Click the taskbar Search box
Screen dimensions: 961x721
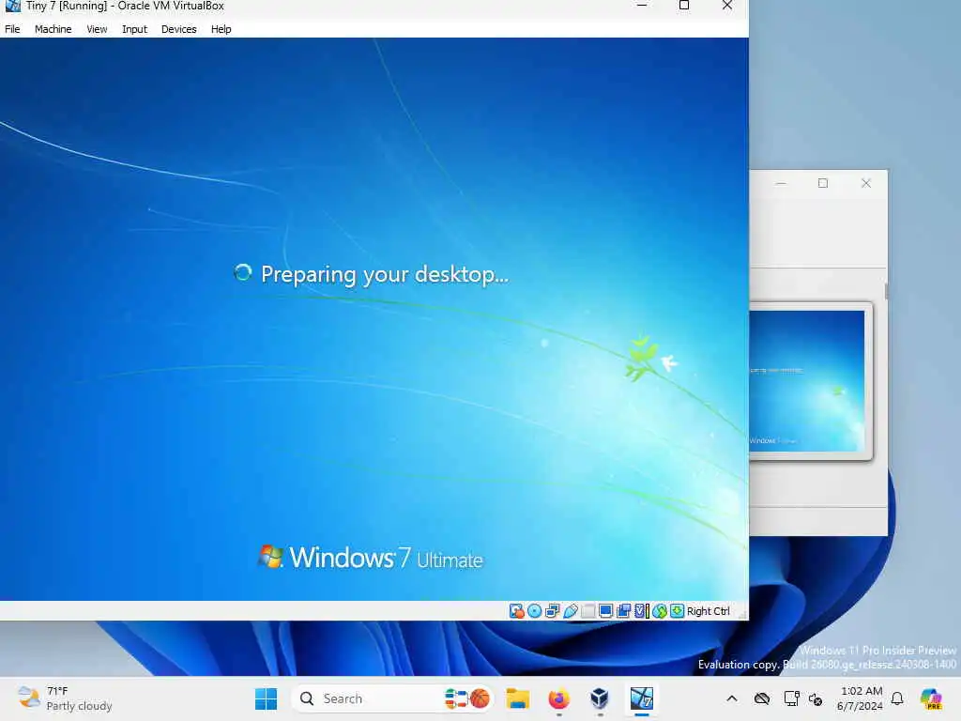click(392, 698)
